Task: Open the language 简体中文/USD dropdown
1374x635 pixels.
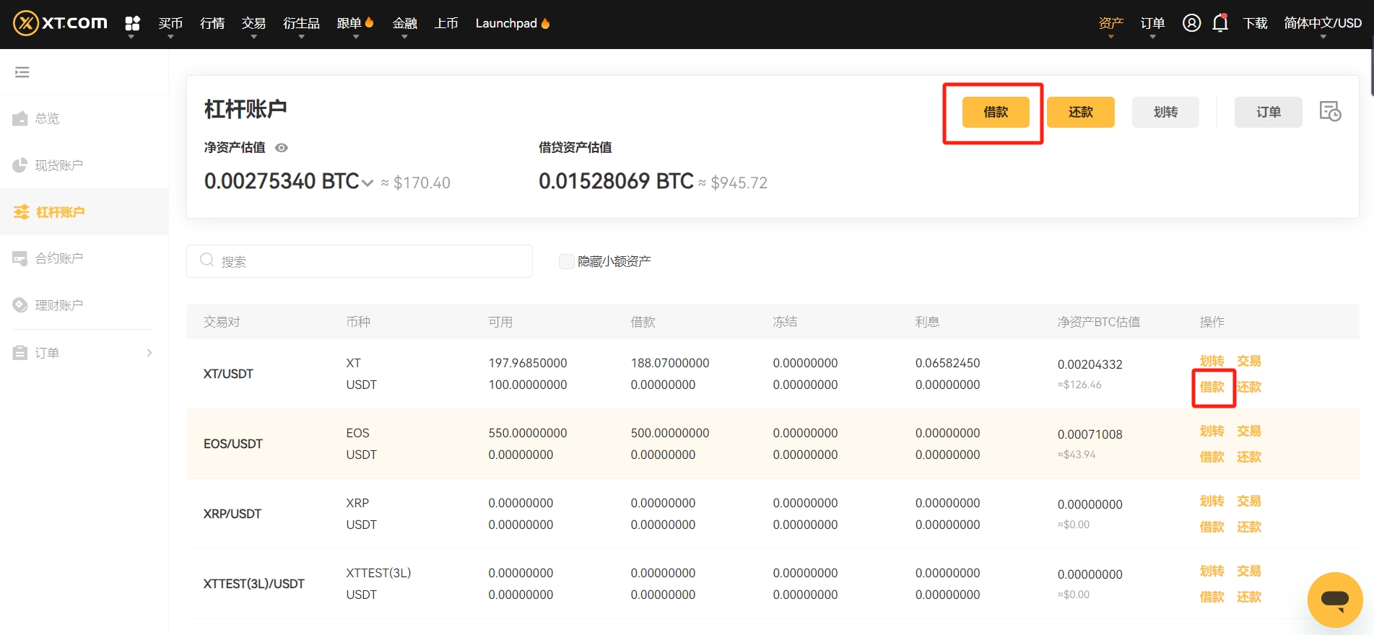Action: 1323,24
